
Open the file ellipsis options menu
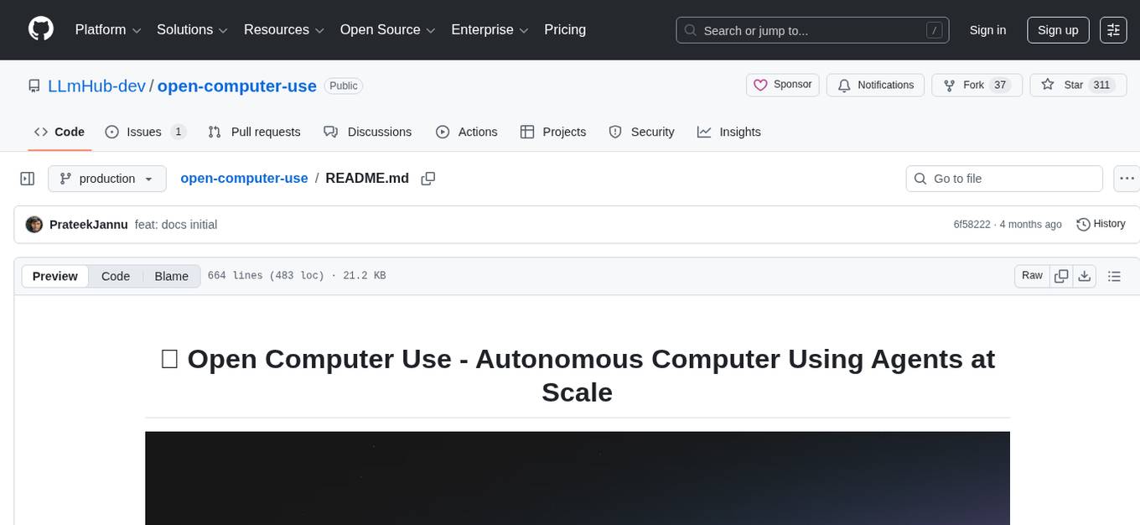pyautogui.click(x=1127, y=178)
